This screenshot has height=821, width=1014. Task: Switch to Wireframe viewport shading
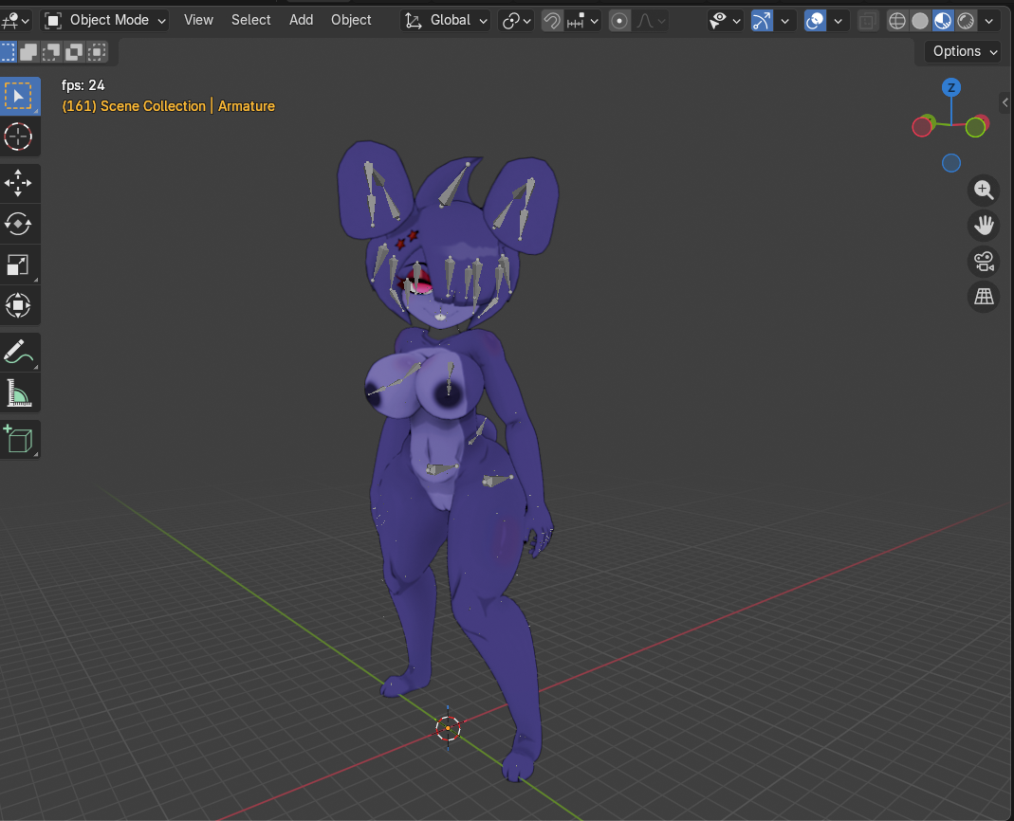(897, 21)
